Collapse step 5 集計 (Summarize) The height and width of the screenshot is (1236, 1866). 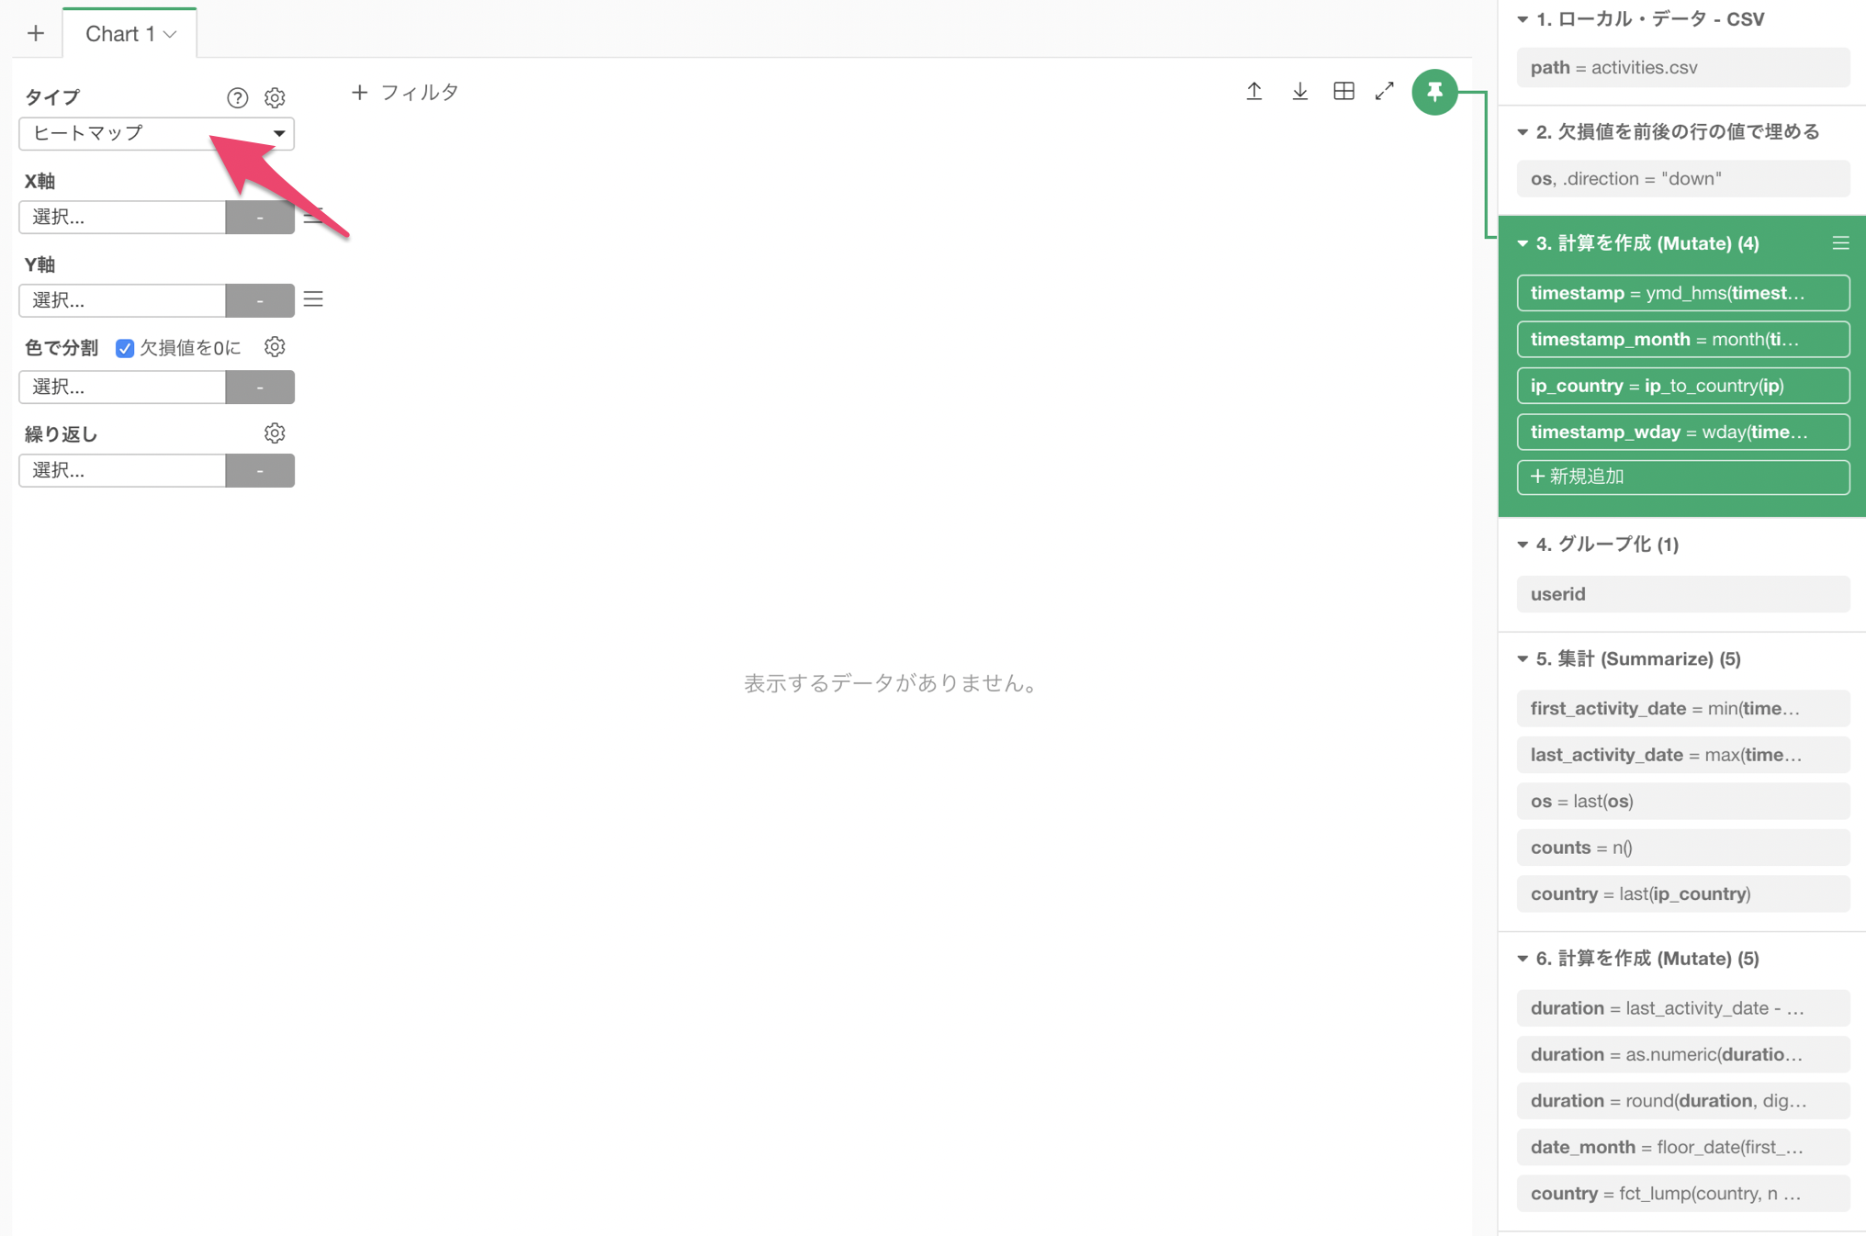1523,659
